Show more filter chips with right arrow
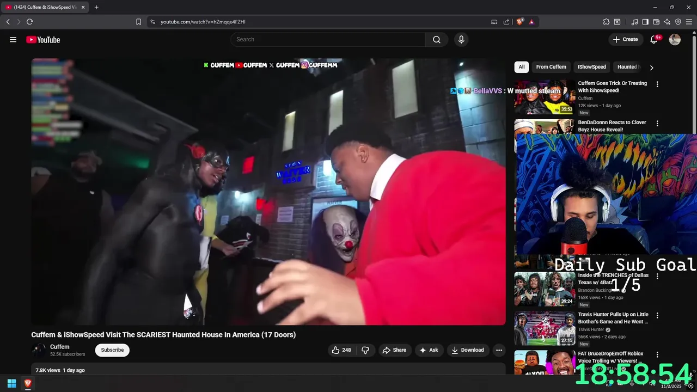The height and width of the screenshot is (392, 697). [651, 68]
